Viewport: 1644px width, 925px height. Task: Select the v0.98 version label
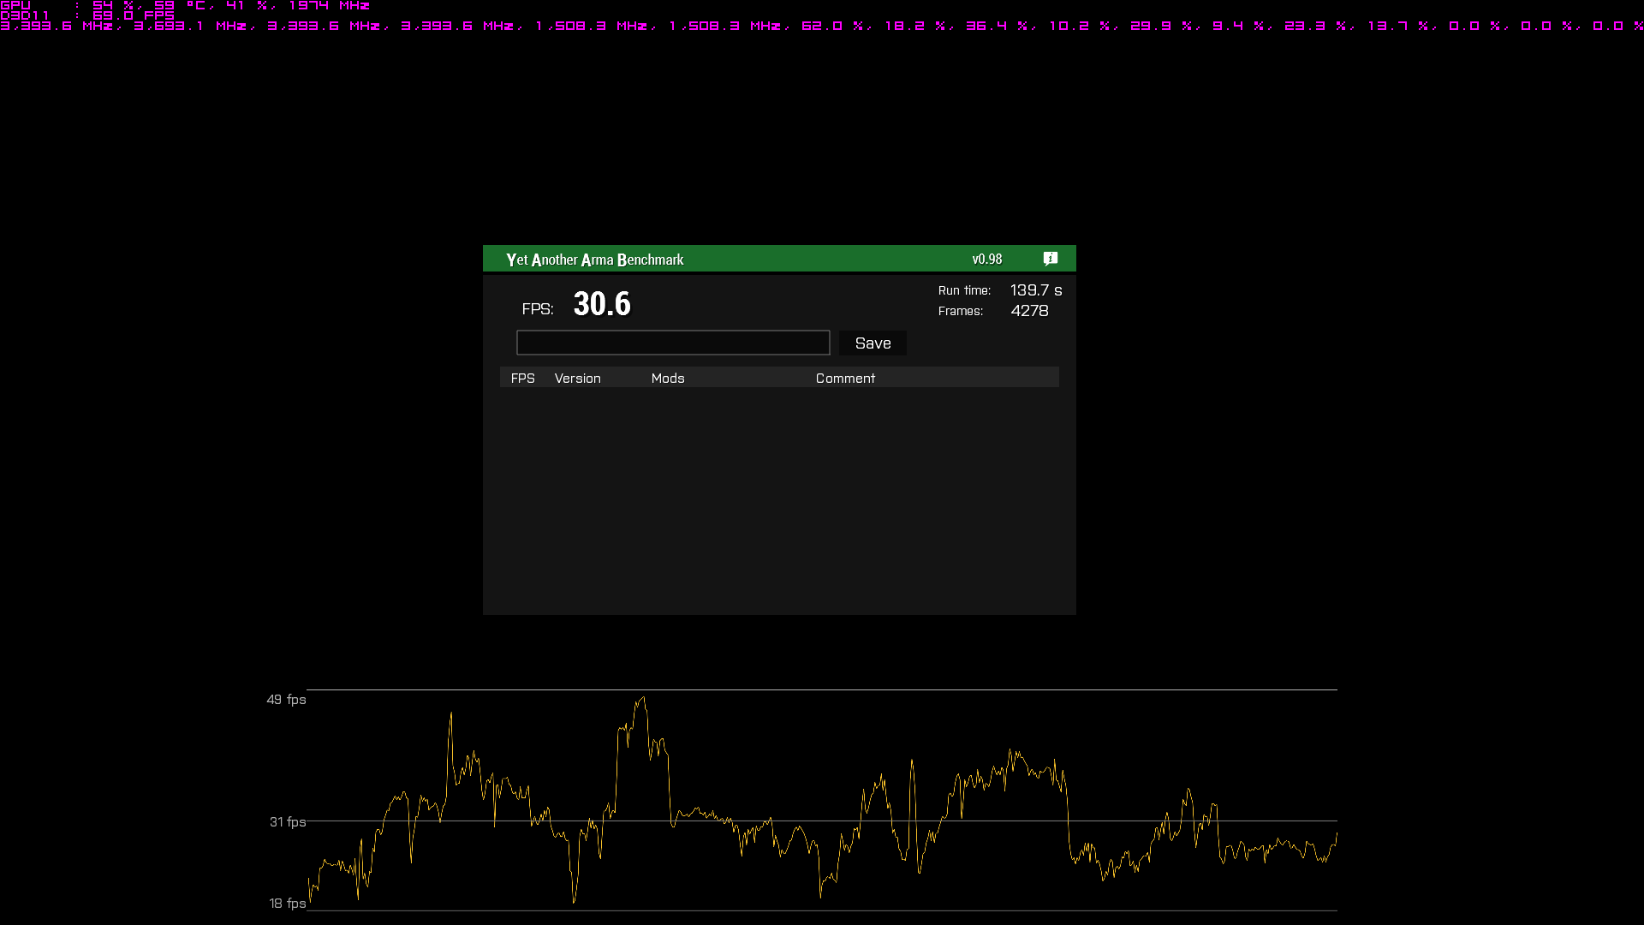coord(986,260)
